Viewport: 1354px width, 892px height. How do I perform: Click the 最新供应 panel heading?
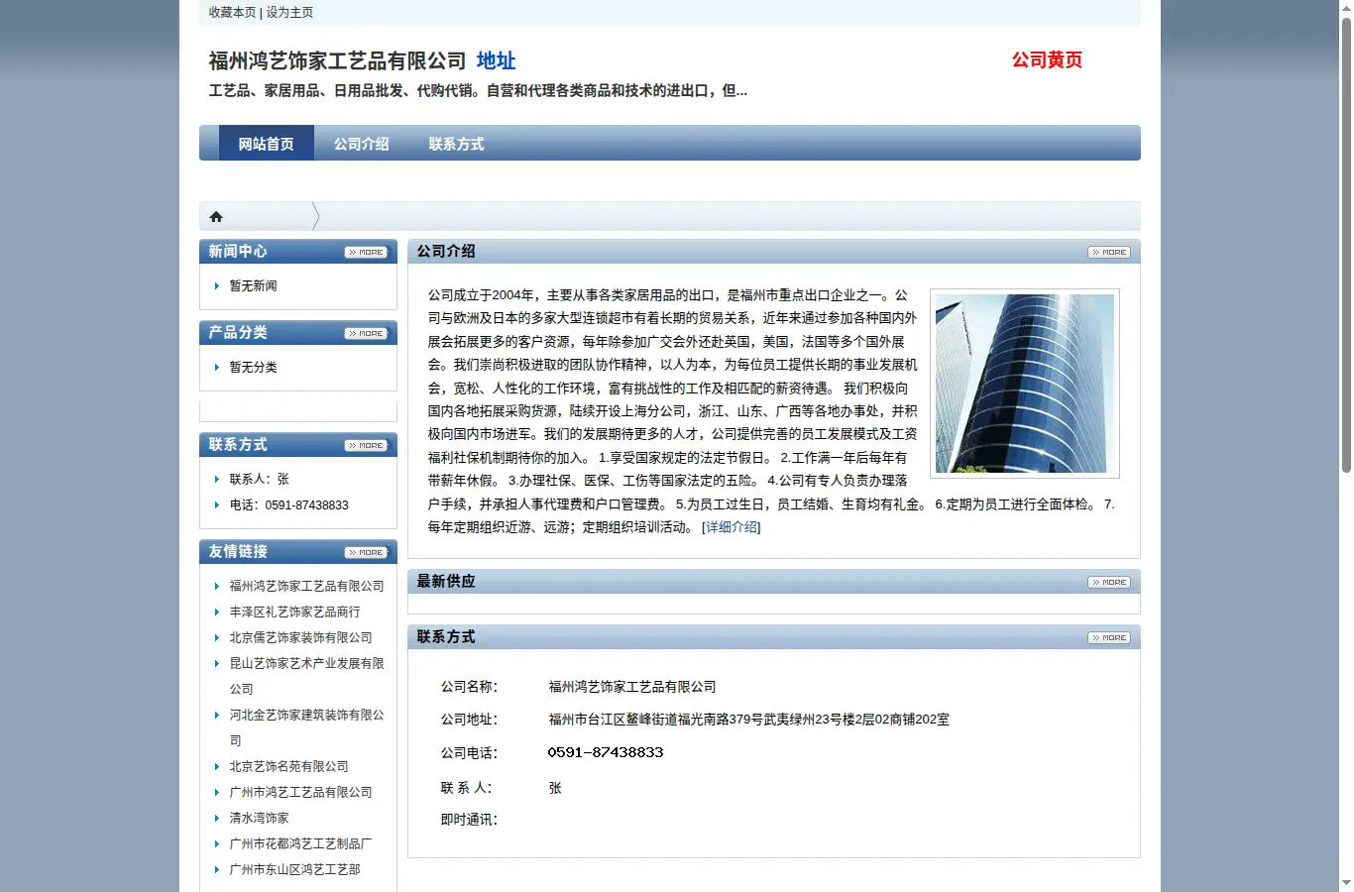446,582
